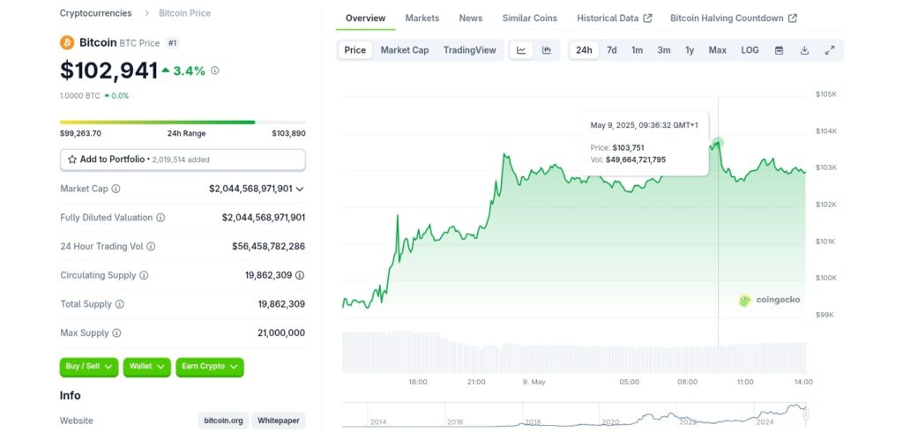Open 24 Hour Trading Vol info icon
The image size is (903, 432).
tap(151, 247)
